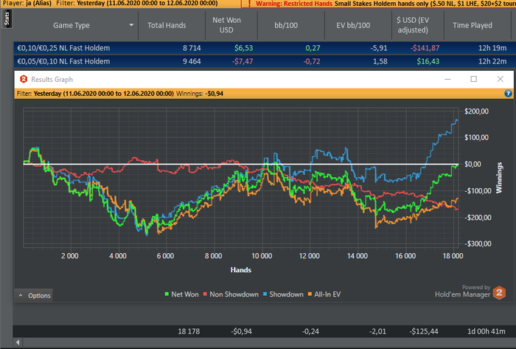Click the Results Graph window title icon
The image size is (516, 349).
[x=24, y=80]
